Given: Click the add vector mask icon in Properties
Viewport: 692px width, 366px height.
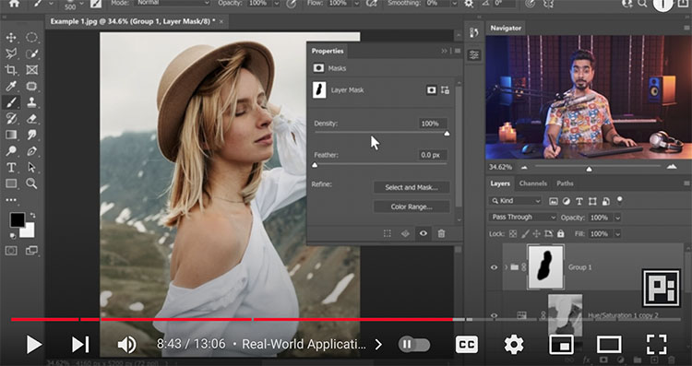Looking at the screenshot, I should coord(445,90).
